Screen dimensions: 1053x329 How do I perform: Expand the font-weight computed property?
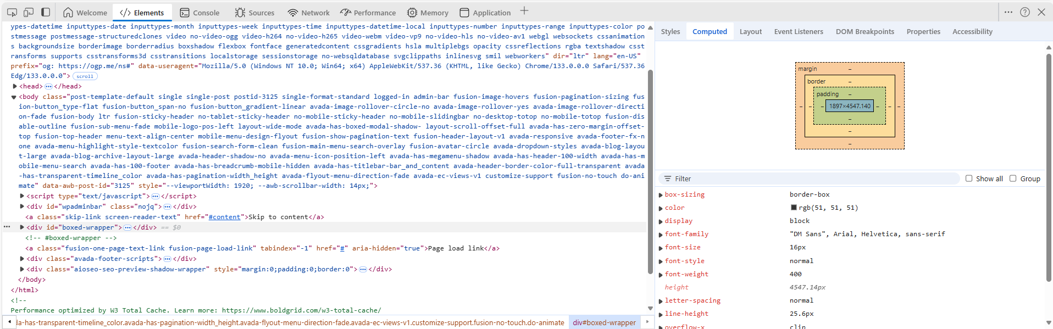pos(661,275)
